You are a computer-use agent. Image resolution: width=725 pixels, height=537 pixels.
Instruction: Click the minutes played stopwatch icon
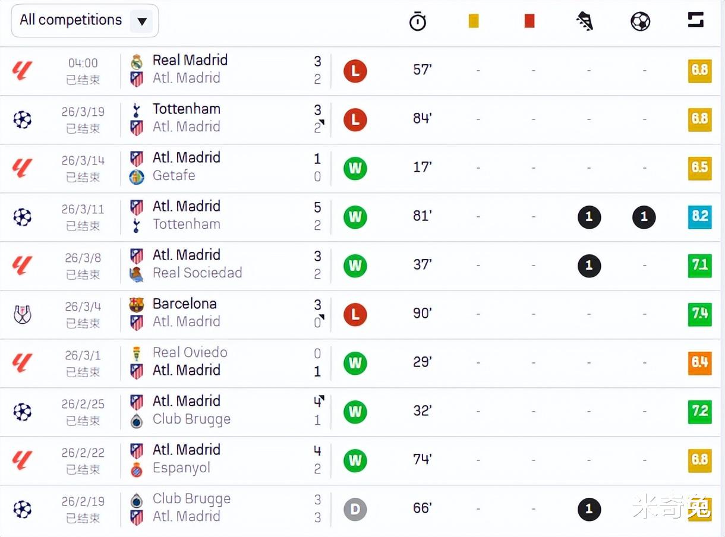pos(418,21)
